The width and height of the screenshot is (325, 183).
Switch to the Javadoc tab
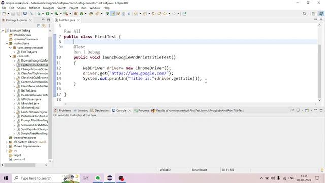click(x=81, y=111)
